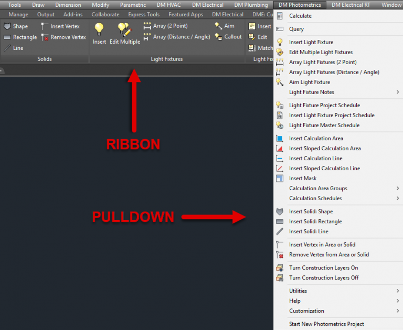Expand the Calculation Schedules submenu
Image resolution: width=403 pixels, height=330 pixels.
[x=338, y=199]
